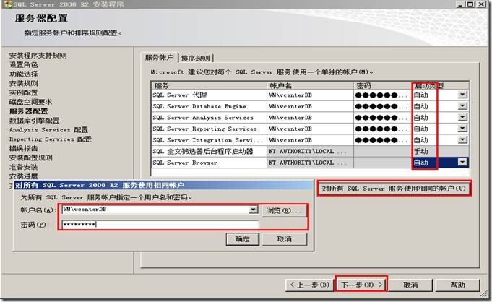This screenshot has height=302, width=492.
Task: Expand the 帐户名 combo box arrow
Action: click(x=253, y=210)
